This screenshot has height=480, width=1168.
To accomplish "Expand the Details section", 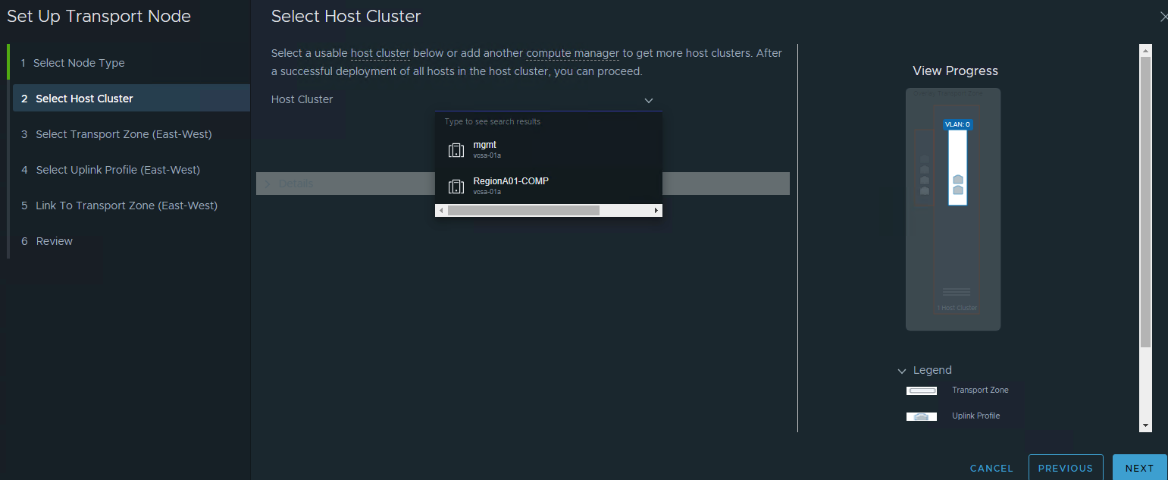I will point(267,184).
